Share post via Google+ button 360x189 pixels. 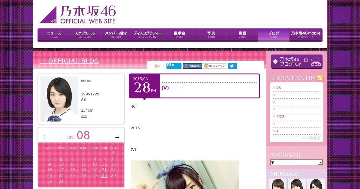pyautogui.click(x=157, y=66)
